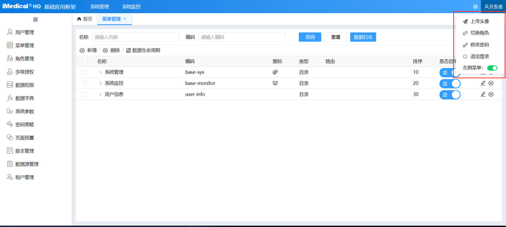Click the 删除 delete toolbar button

point(111,50)
